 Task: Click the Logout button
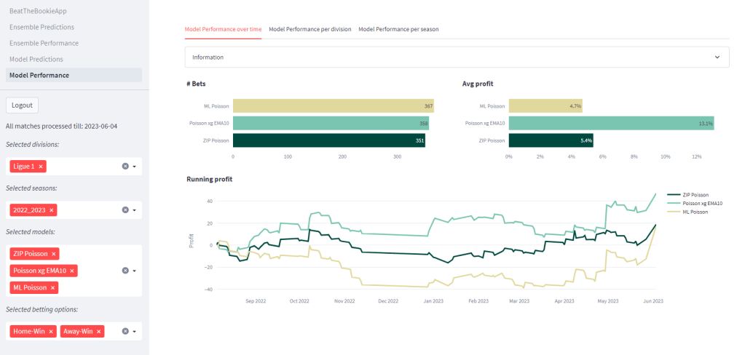point(22,105)
